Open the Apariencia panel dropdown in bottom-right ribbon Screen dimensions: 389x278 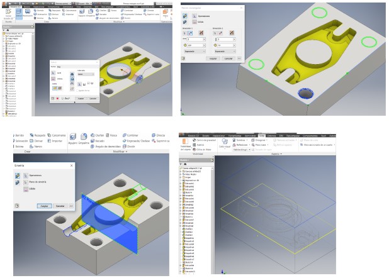tap(276, 153)
